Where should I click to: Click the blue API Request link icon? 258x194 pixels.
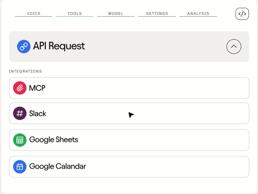tap(24, 46)
